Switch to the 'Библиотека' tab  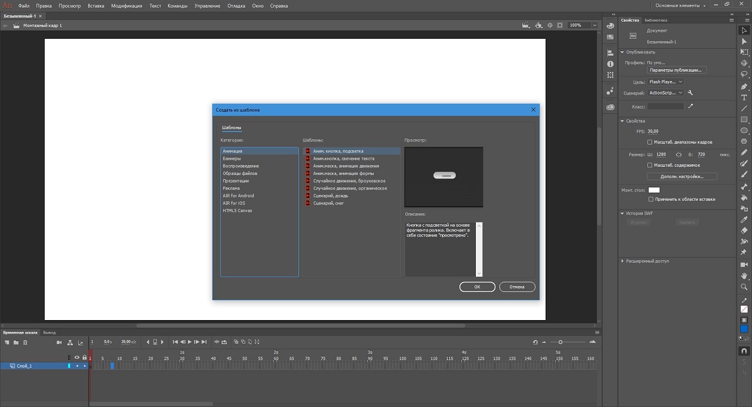point(655,20)
